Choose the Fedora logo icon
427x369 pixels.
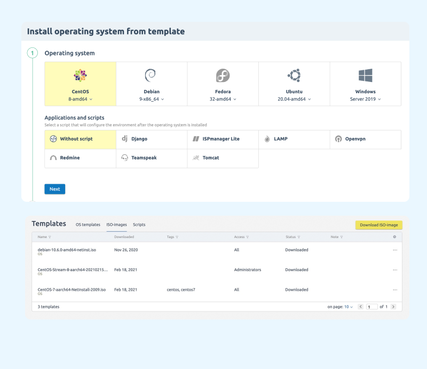point(223,76)
